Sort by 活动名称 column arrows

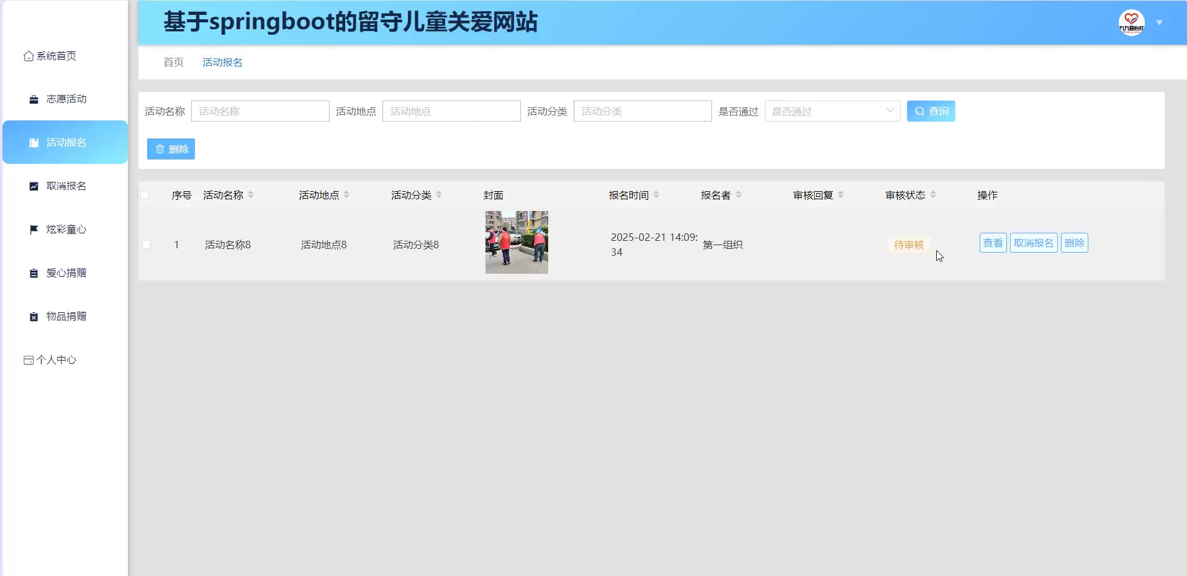pos(251,195)
